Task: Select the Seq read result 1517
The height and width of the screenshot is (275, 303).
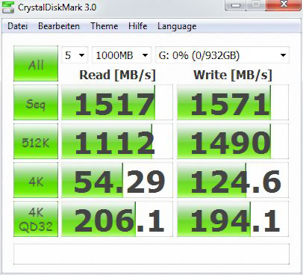Action: click(117, 102)
